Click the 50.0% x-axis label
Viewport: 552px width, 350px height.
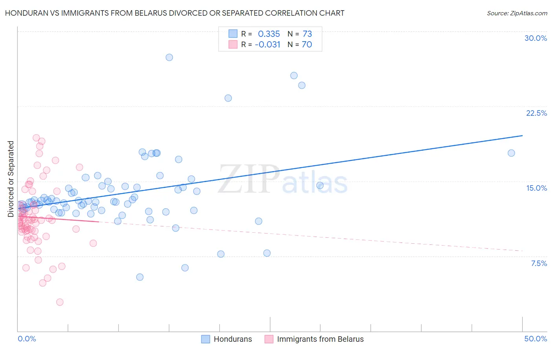click(536, 339)
